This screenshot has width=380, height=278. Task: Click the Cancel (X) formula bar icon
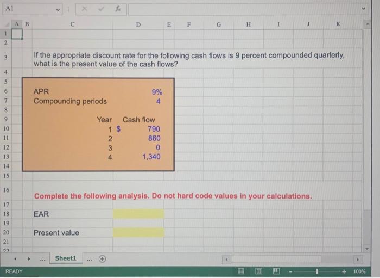coord(84,9)
